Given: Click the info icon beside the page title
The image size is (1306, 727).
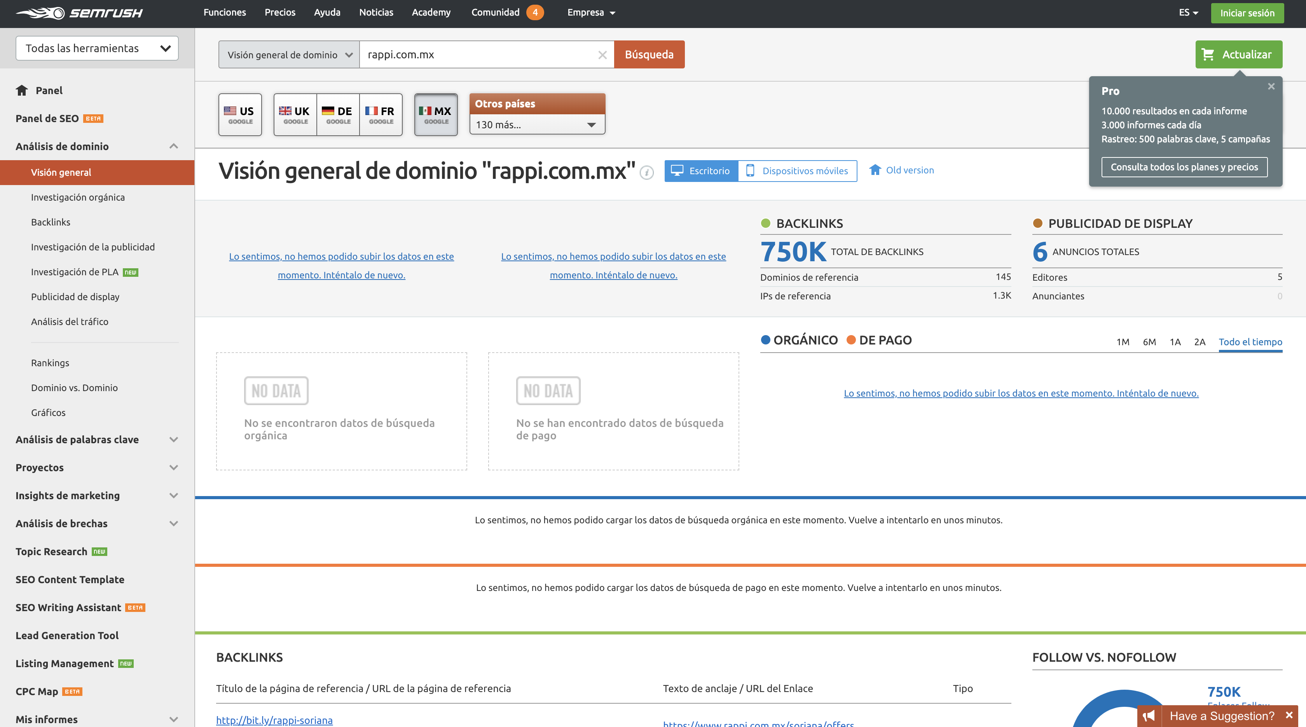Looking at the screenshot, I should pyautogui.click(x=646, y=173).
